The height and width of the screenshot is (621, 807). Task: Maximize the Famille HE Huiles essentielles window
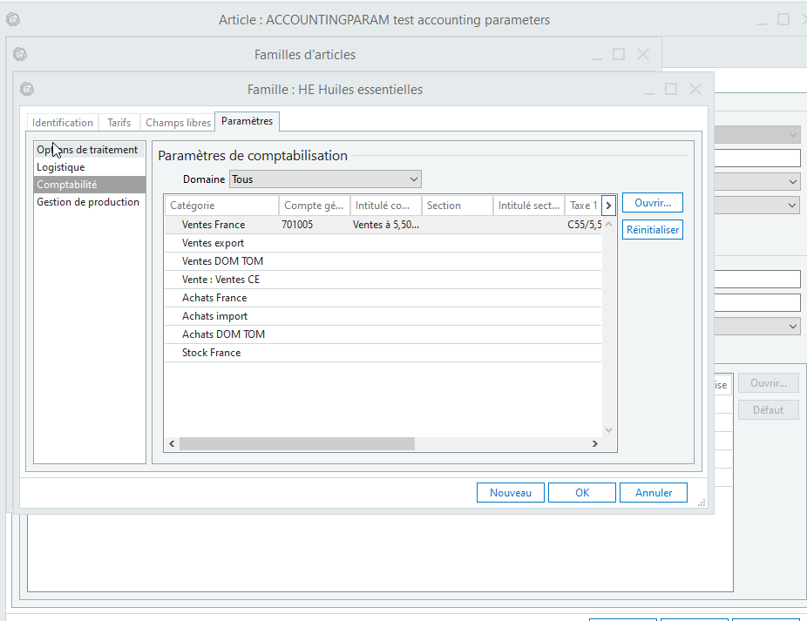pos(671,89)
